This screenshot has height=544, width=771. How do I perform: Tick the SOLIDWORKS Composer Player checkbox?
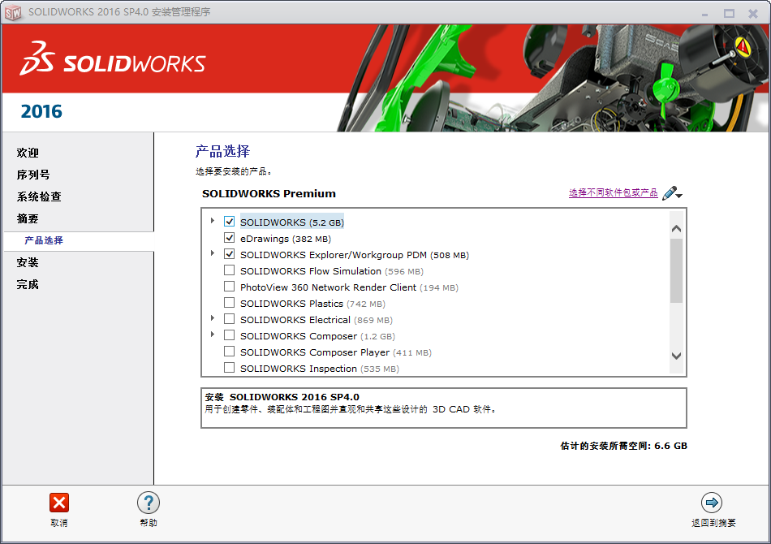coord(229,352)
